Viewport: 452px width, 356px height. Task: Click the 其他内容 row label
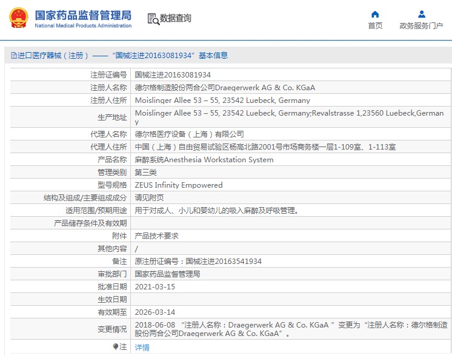click(113, 249)
